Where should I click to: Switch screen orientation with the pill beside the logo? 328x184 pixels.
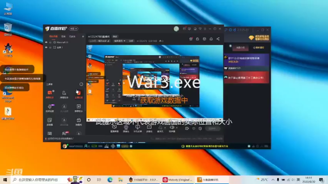pos(73,29)
